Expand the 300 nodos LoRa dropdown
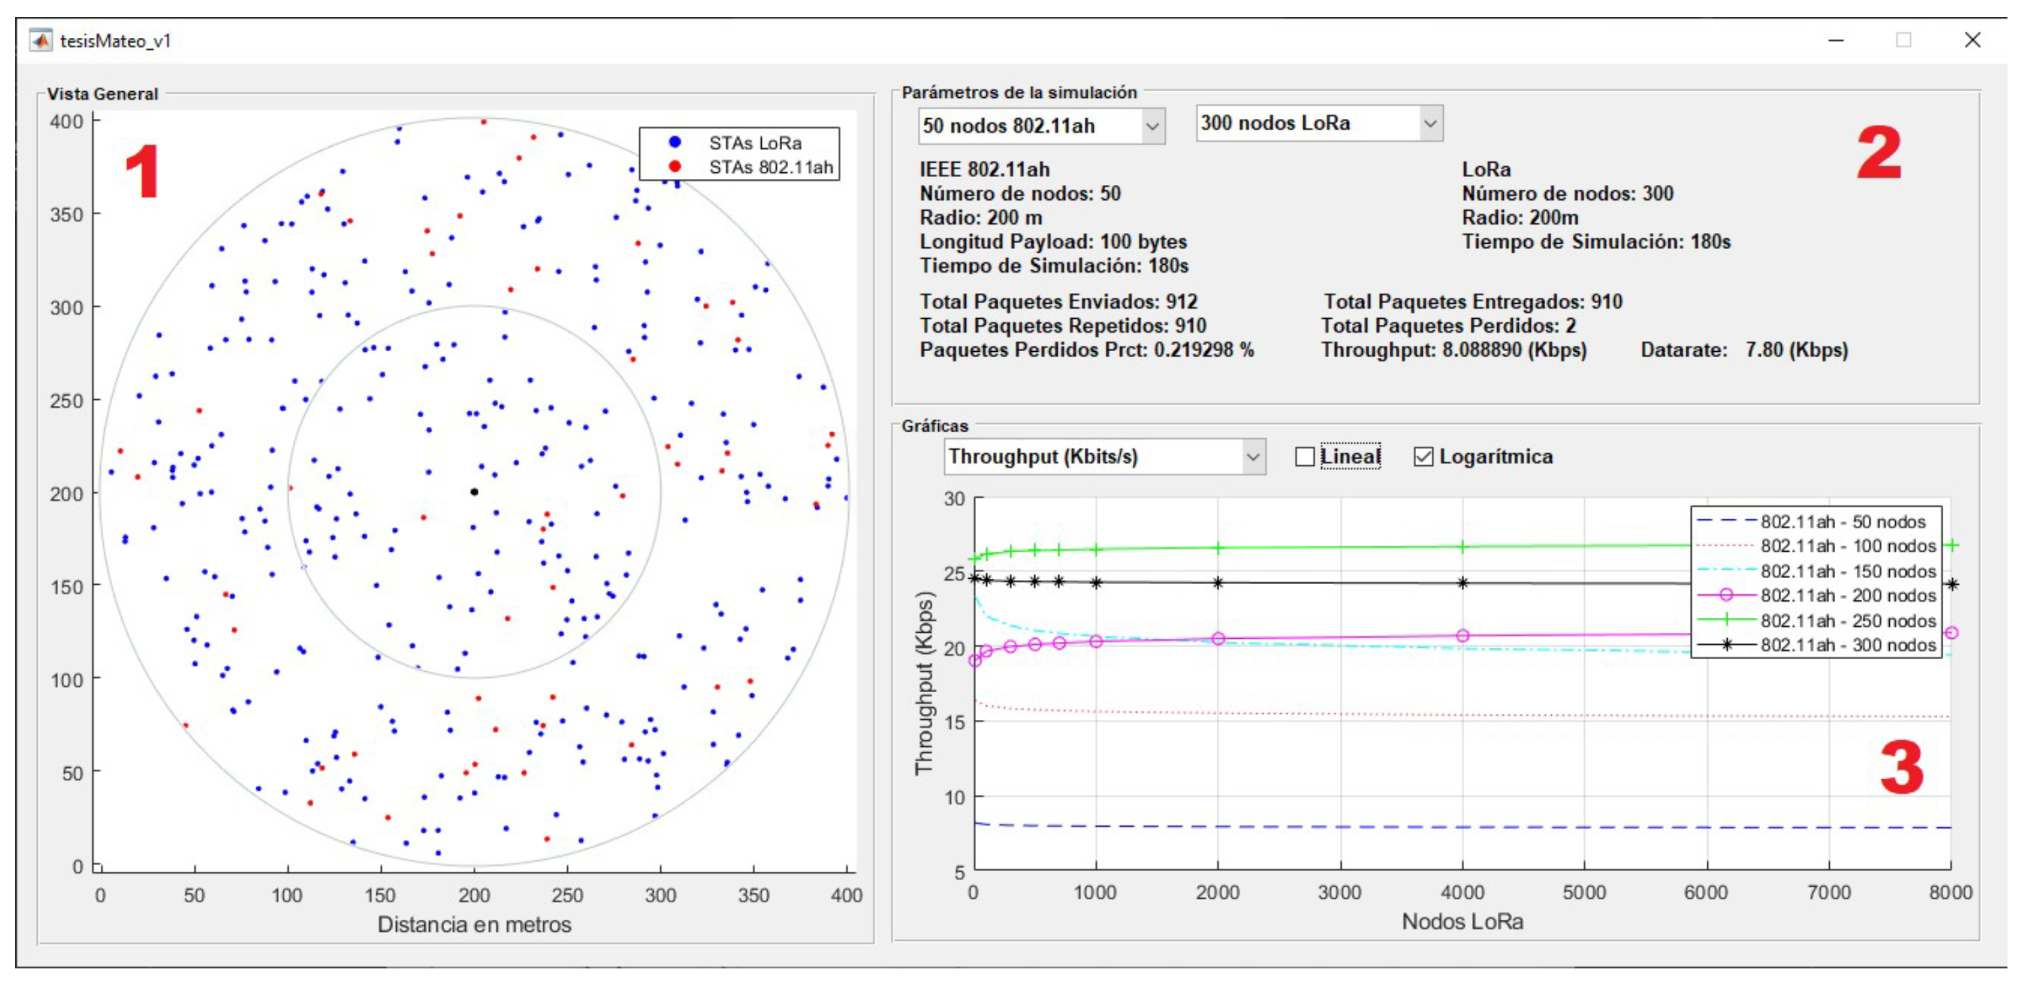2023x990 pixels. 1319,123
